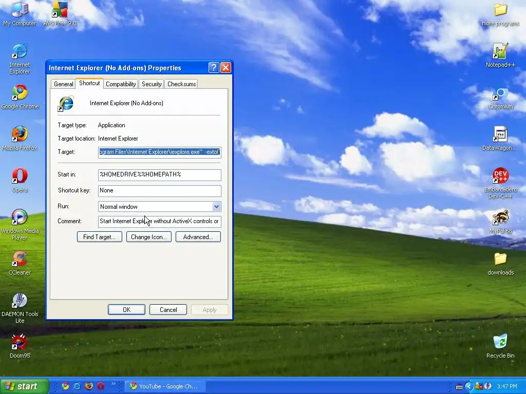Select Internet Explorer desktop icon
This screenshot has width=526, height=394.
tap(20, 59)
